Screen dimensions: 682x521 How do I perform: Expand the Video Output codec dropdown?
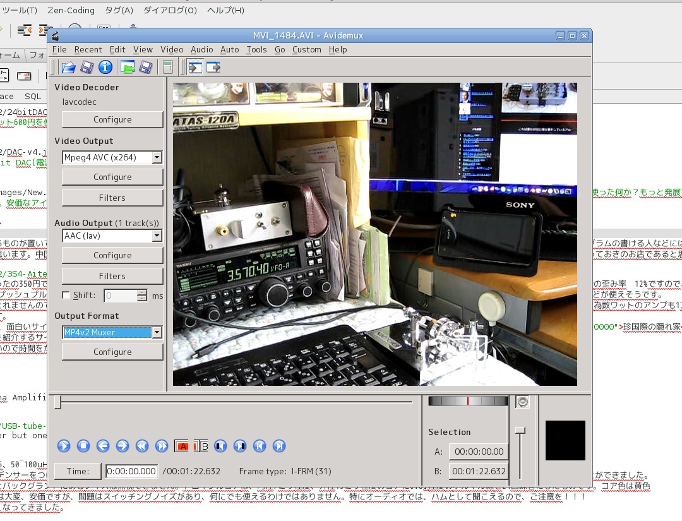pyautogui.click(x=157, y=157)
